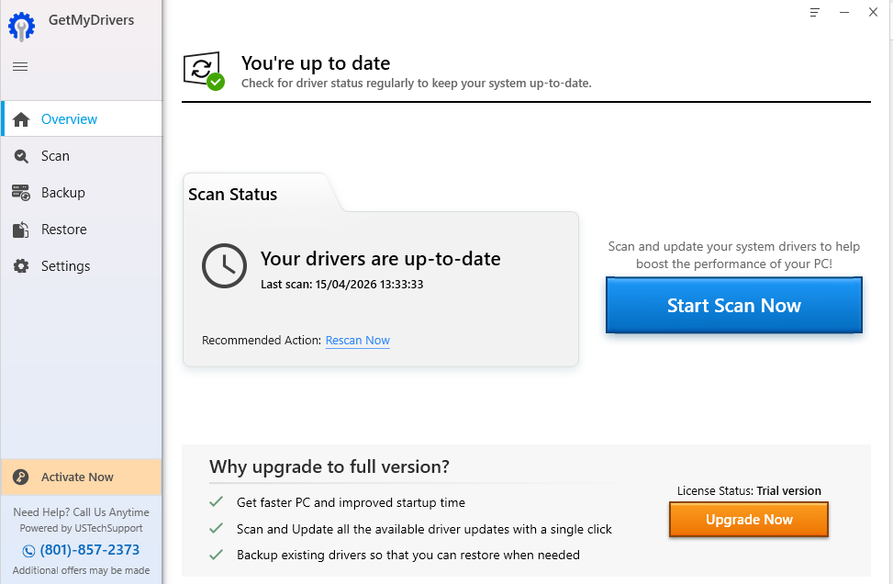Click the Overview home icon

[21, 119]
